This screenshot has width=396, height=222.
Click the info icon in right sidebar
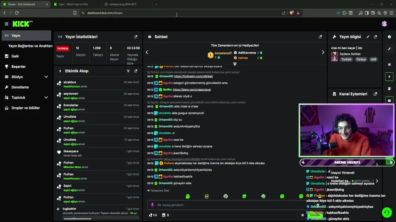pos(389,37)
